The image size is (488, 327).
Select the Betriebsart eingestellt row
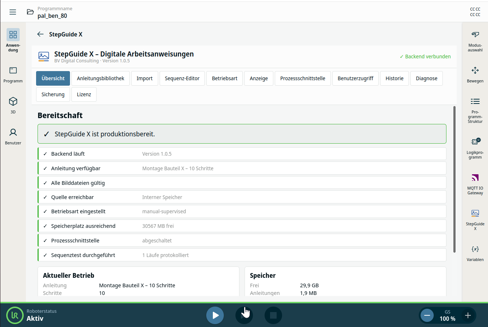coord(242,211)
